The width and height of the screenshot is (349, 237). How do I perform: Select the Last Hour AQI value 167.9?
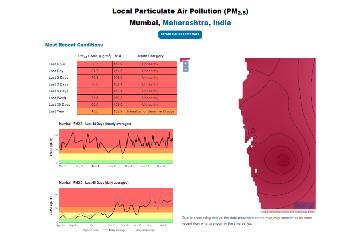tap(118, 64)
